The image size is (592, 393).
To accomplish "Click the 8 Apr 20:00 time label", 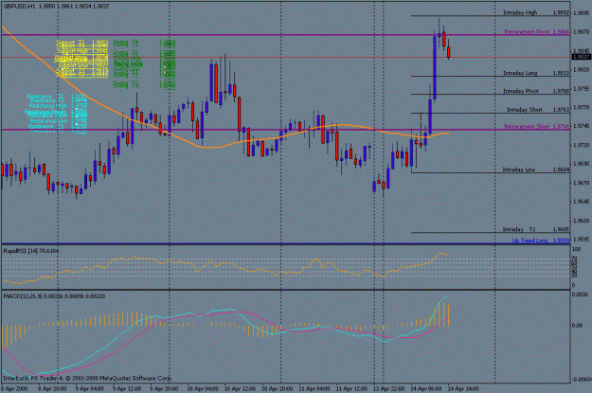I will pyautogui.click(x=52, y=388).
